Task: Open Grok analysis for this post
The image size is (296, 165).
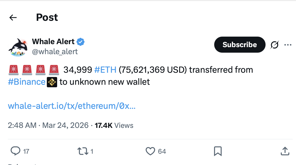Action: 274,45
